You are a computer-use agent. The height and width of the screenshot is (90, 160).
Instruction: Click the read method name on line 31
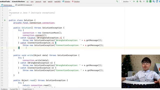tap(32, 80)
